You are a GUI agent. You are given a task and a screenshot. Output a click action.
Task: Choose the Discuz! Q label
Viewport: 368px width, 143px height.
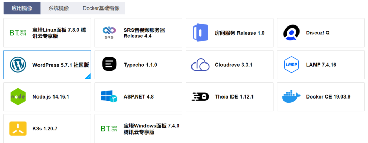(318, 33)
